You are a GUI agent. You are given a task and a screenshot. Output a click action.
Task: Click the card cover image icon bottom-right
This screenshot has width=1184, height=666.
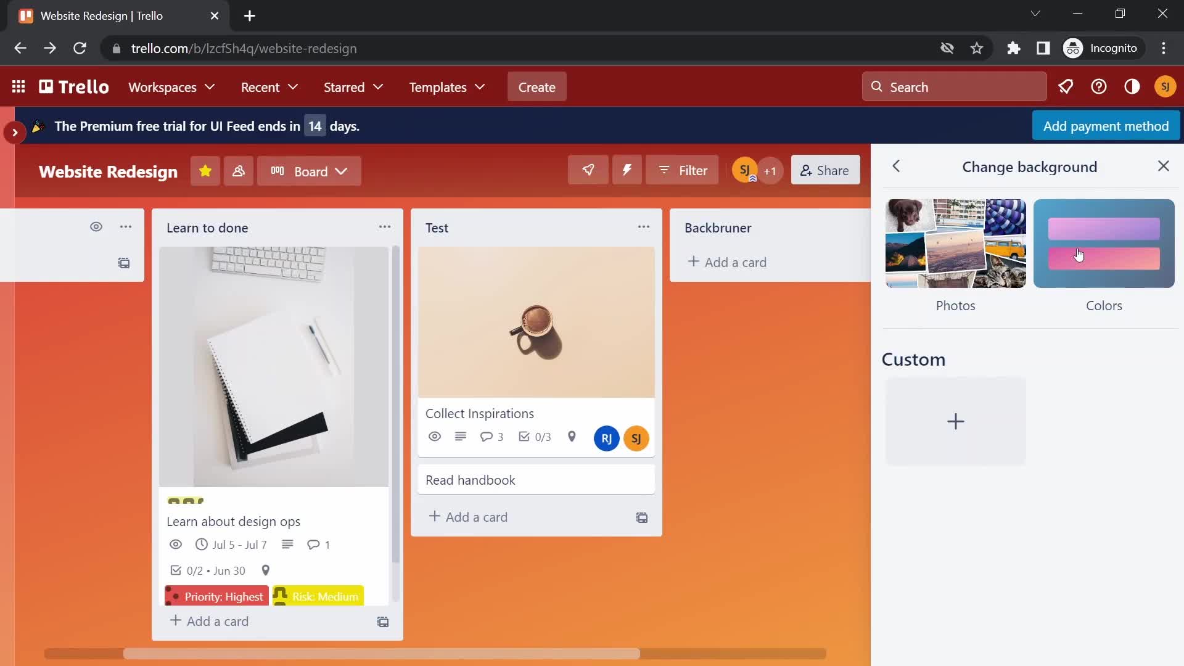click(641, 517)
